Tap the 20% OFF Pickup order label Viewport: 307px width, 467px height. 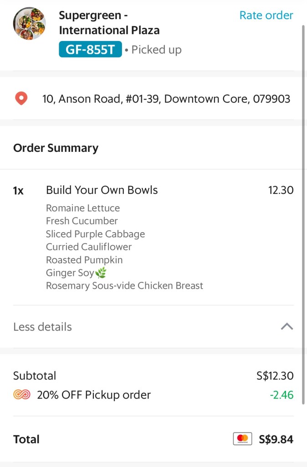coord(94,395)
